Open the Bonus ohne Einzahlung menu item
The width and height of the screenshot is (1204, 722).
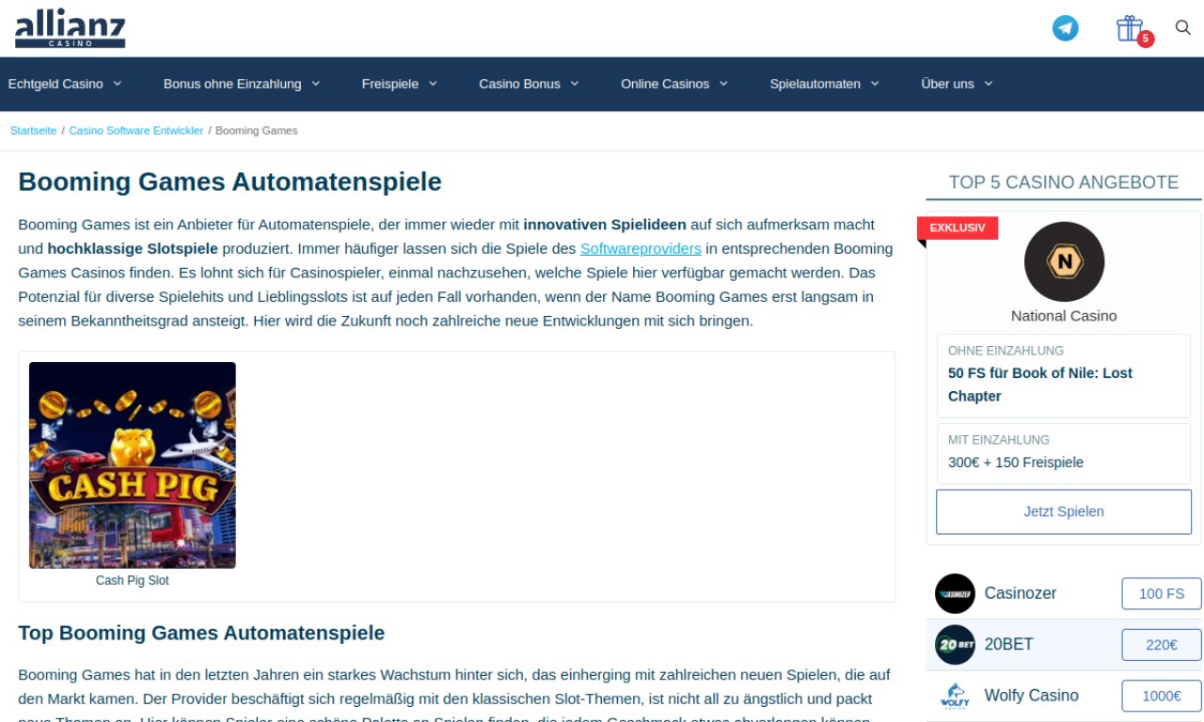click(232, 84)
